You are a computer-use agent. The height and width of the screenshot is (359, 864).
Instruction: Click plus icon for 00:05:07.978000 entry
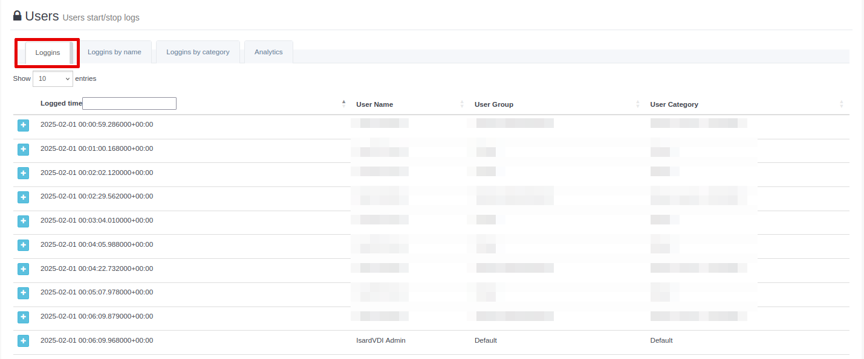23,293
